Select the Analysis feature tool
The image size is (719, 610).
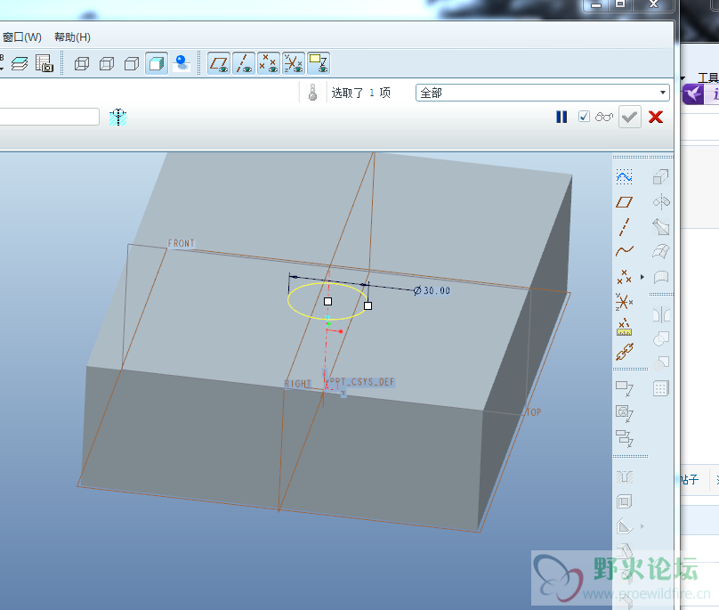[x=624, y=327]
